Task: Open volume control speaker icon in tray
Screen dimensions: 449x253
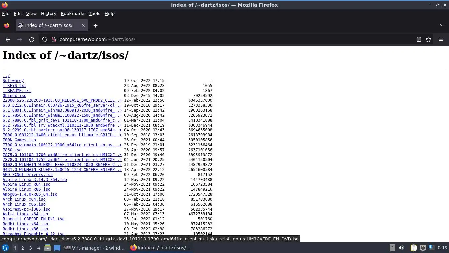Action: pyautogui.click(x=401, y=248)
